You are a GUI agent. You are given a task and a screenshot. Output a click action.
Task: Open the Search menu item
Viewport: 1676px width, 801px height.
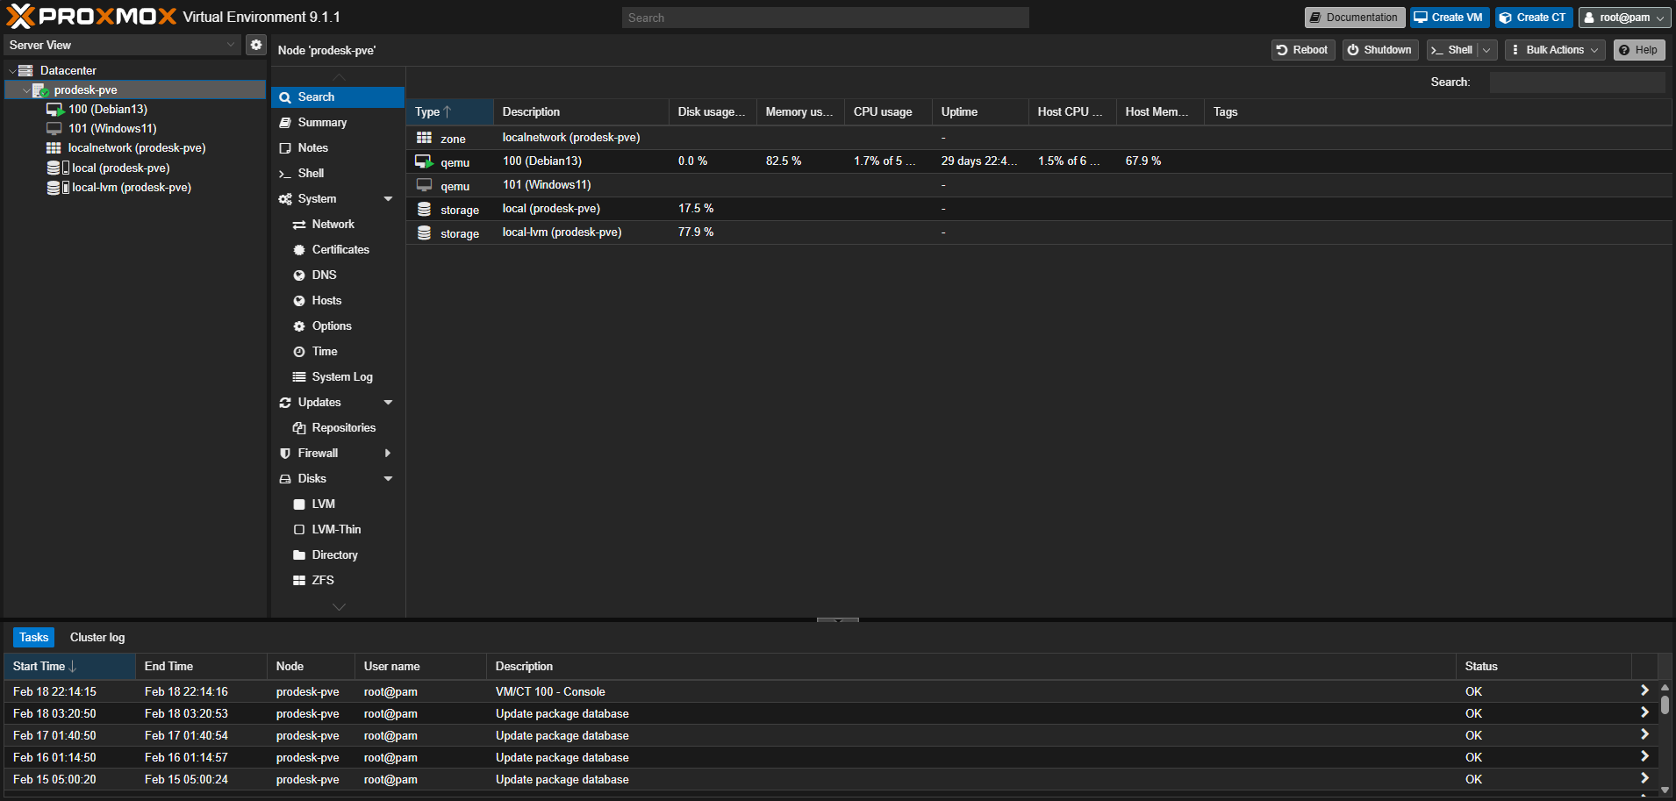coord(338,97)
